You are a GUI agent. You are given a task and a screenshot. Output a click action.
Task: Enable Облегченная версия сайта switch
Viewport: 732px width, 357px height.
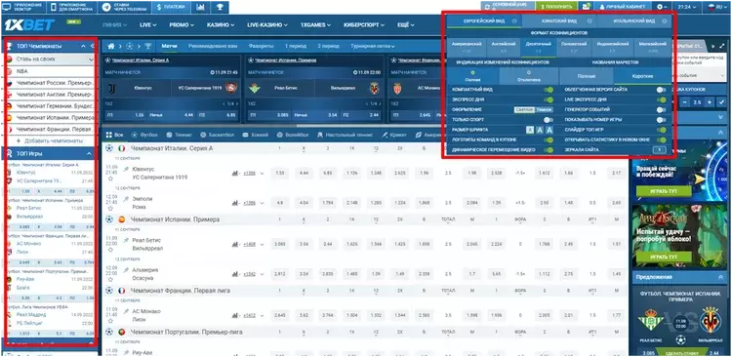coord(661,90)
